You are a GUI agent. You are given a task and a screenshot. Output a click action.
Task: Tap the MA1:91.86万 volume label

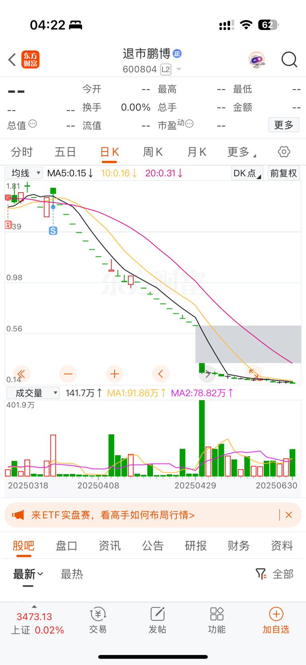pos(137,393)
